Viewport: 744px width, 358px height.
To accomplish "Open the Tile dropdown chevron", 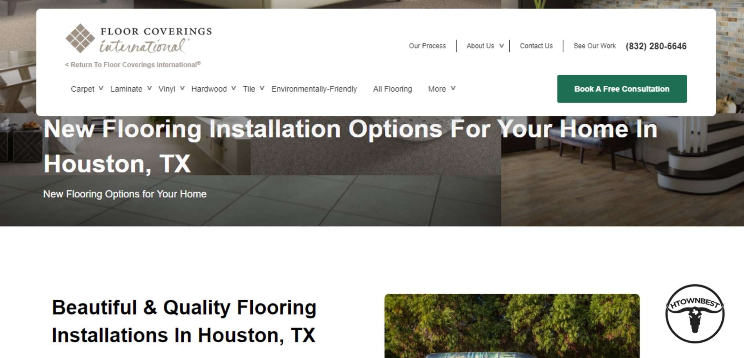I will tap(262, 89).
